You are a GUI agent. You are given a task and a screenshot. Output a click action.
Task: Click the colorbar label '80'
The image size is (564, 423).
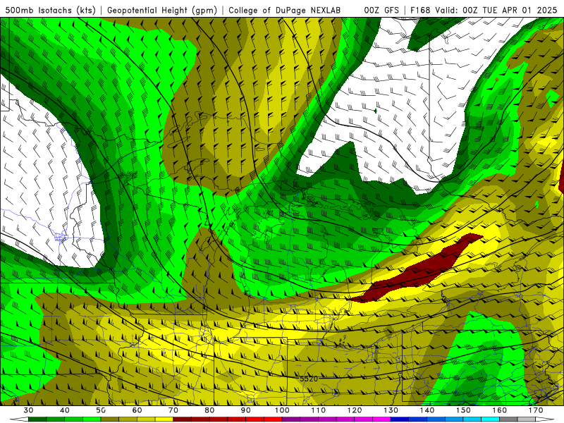[x=209, y=410]
